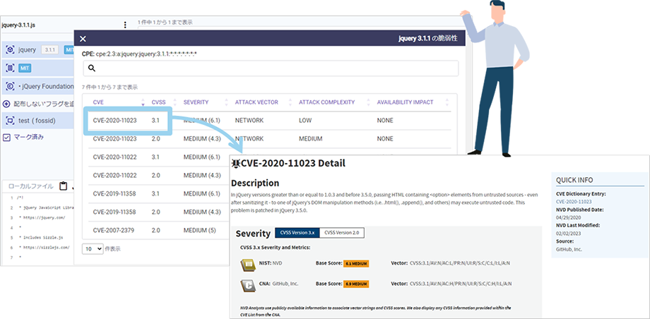The height and width of the screenshot is (319, 650).
Task: Click the NVD Last Modified date 02/02/2023
Action: tap(567, 233)
